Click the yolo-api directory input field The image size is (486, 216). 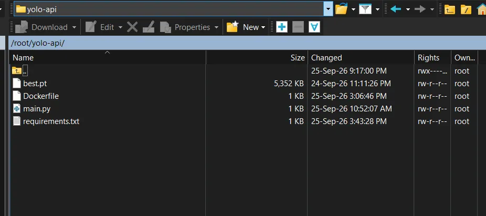click(x=169, y=9)
